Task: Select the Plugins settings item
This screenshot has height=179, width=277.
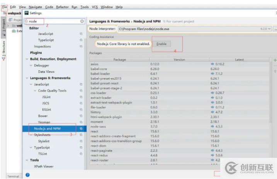Action: point(36,53)
